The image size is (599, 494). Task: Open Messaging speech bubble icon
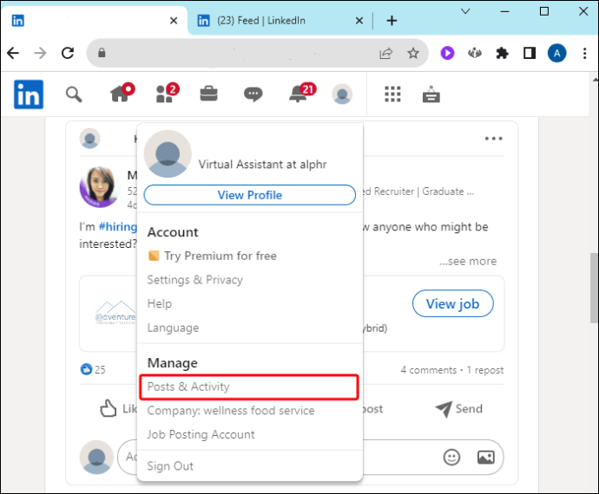(x=253, y=94)
